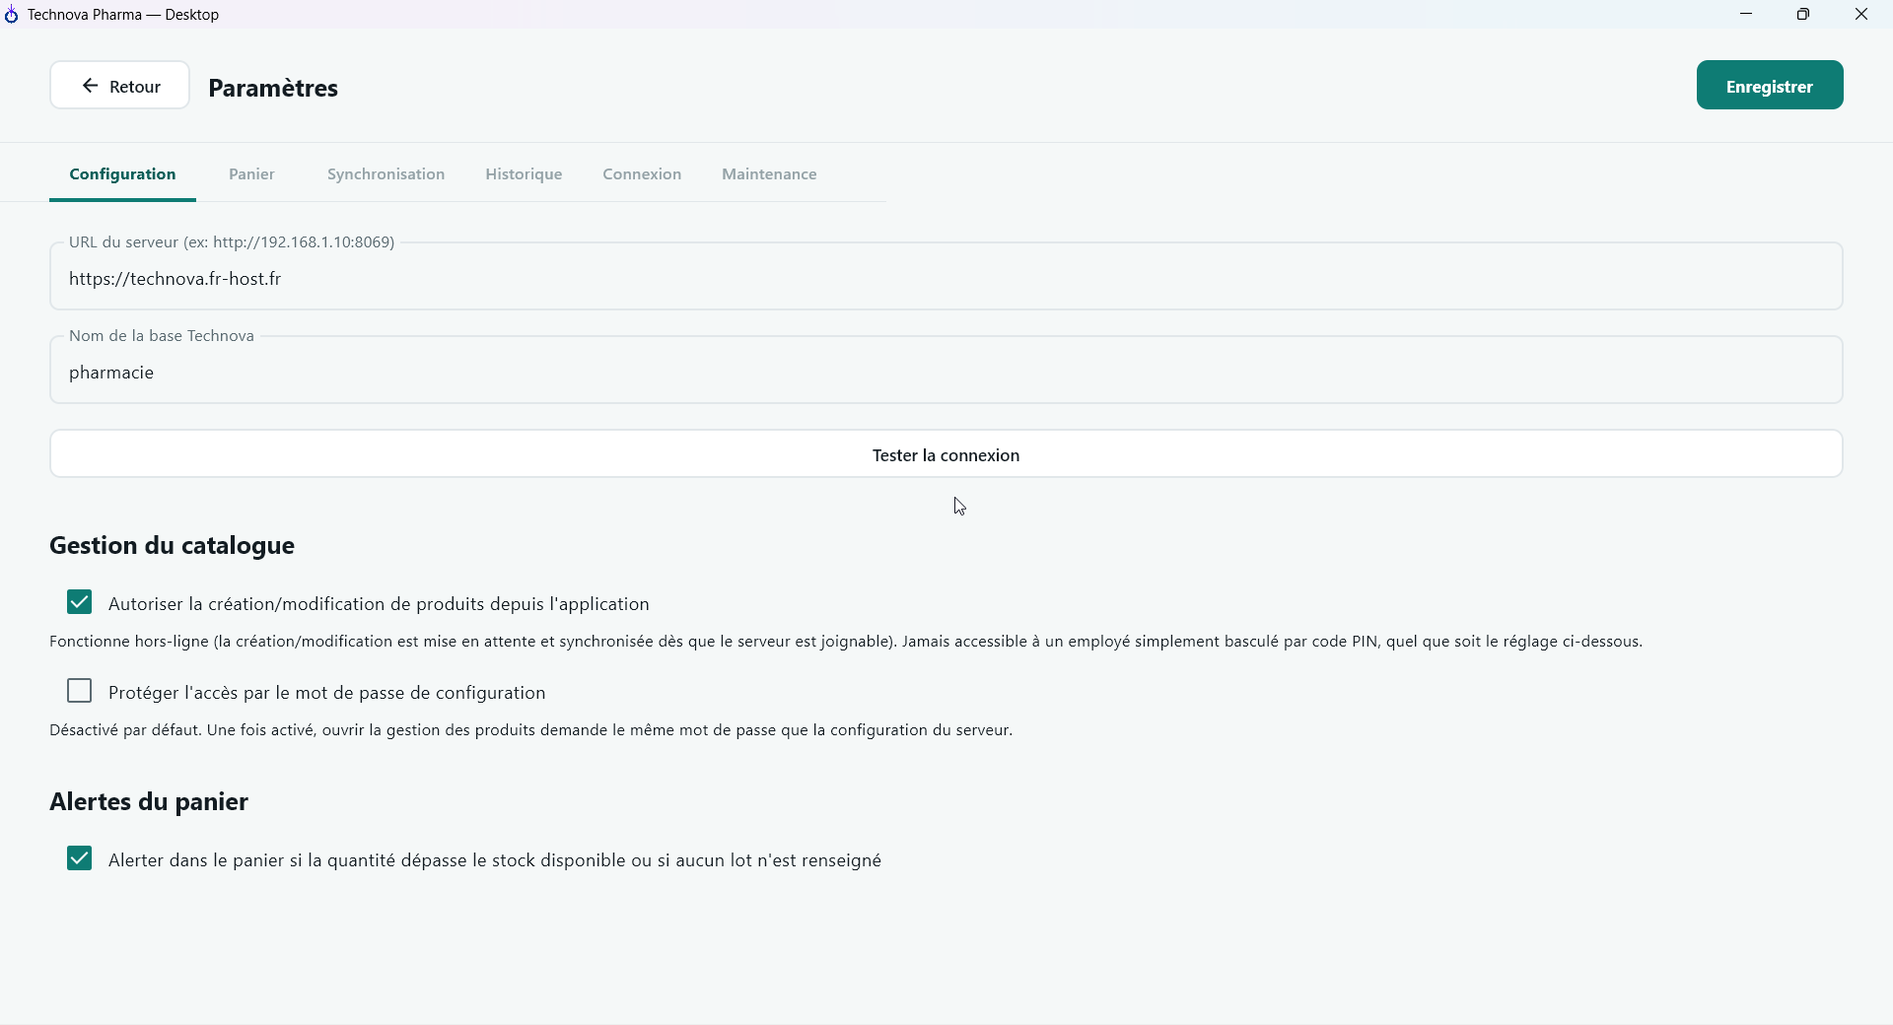The image size is (1893, 1025).
Task: Click the Alertes du panier heading
Action: (149, 801)
